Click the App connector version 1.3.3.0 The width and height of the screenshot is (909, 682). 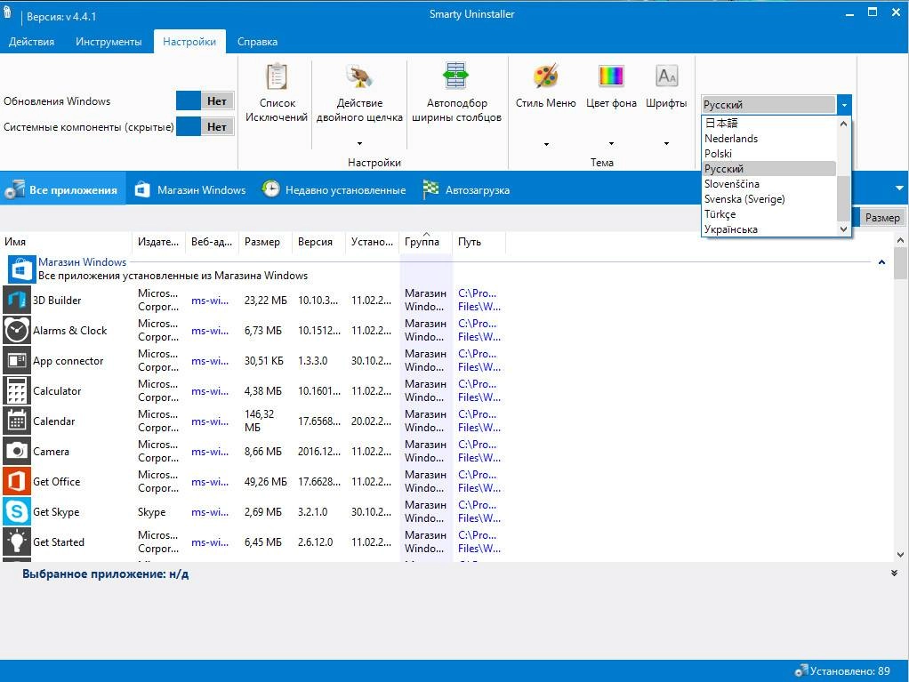312,360
